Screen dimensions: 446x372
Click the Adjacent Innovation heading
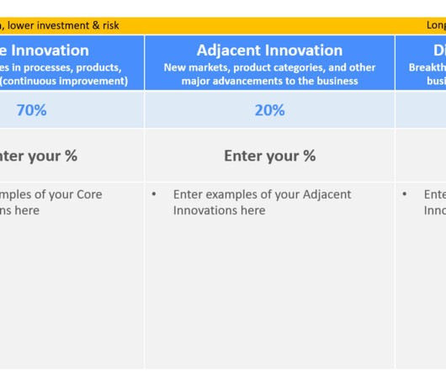[269, 50]
